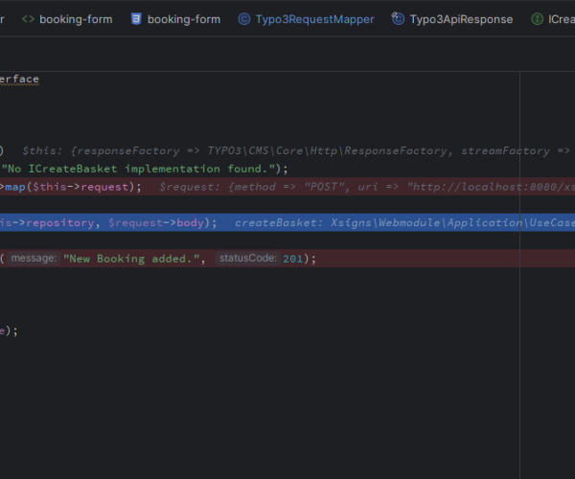Image resolution: width=575 pixels, height=479 pixels.
Task: Click the underlined 'erface' text at the top
Action: (19, 80)
